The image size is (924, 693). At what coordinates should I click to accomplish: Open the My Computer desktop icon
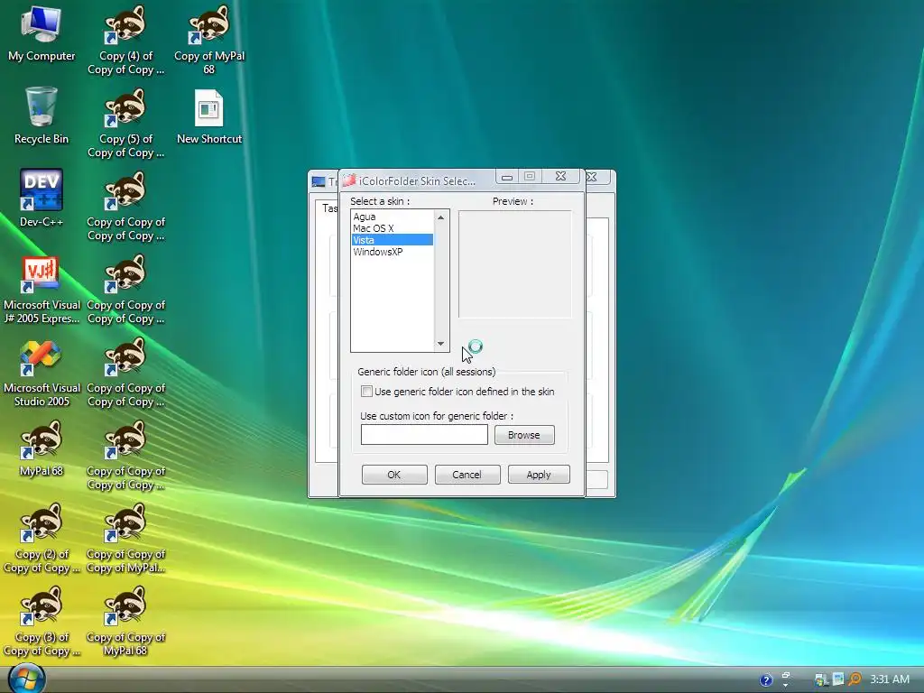pyautogui.click(x=42, y=33)
